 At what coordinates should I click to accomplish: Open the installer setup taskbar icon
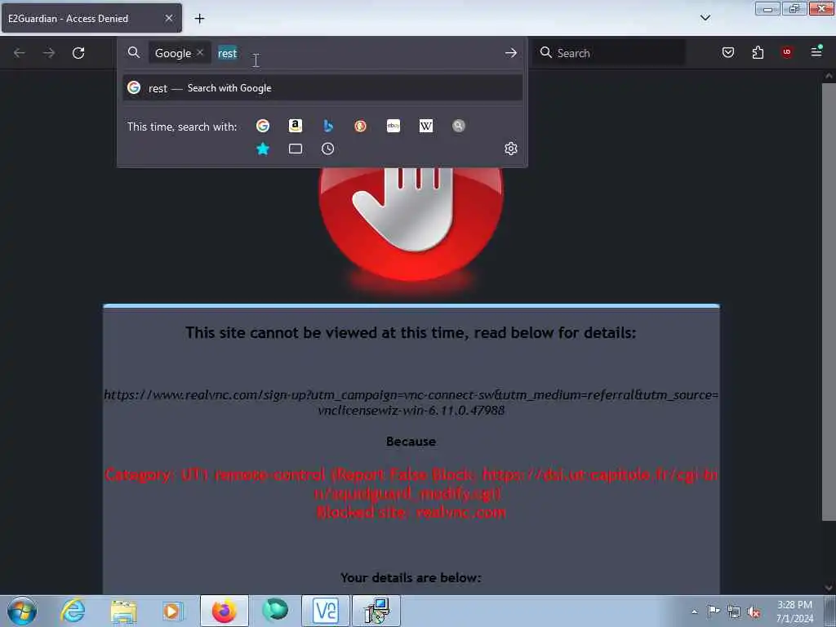click(376, 611)
